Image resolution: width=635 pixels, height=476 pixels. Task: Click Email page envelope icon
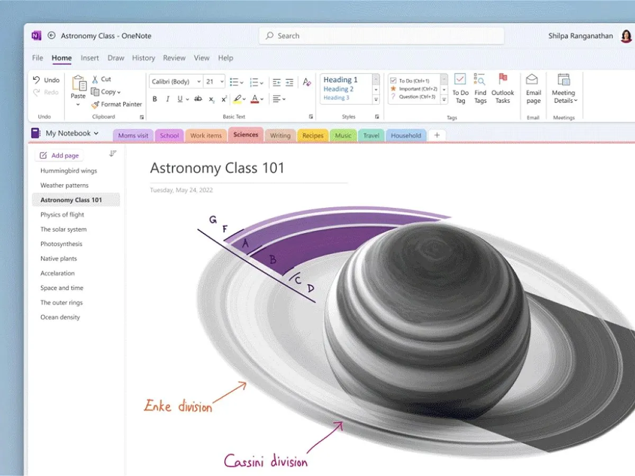tap(532, 79)
